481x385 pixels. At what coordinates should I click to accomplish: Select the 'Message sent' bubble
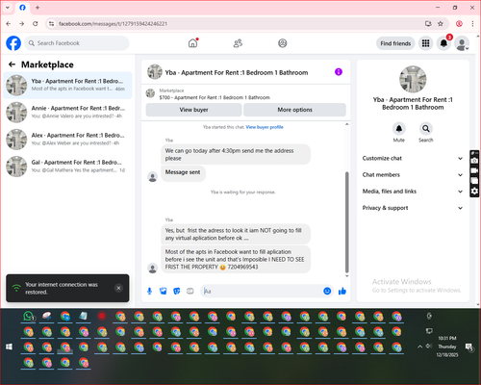(x=183, y=172)
